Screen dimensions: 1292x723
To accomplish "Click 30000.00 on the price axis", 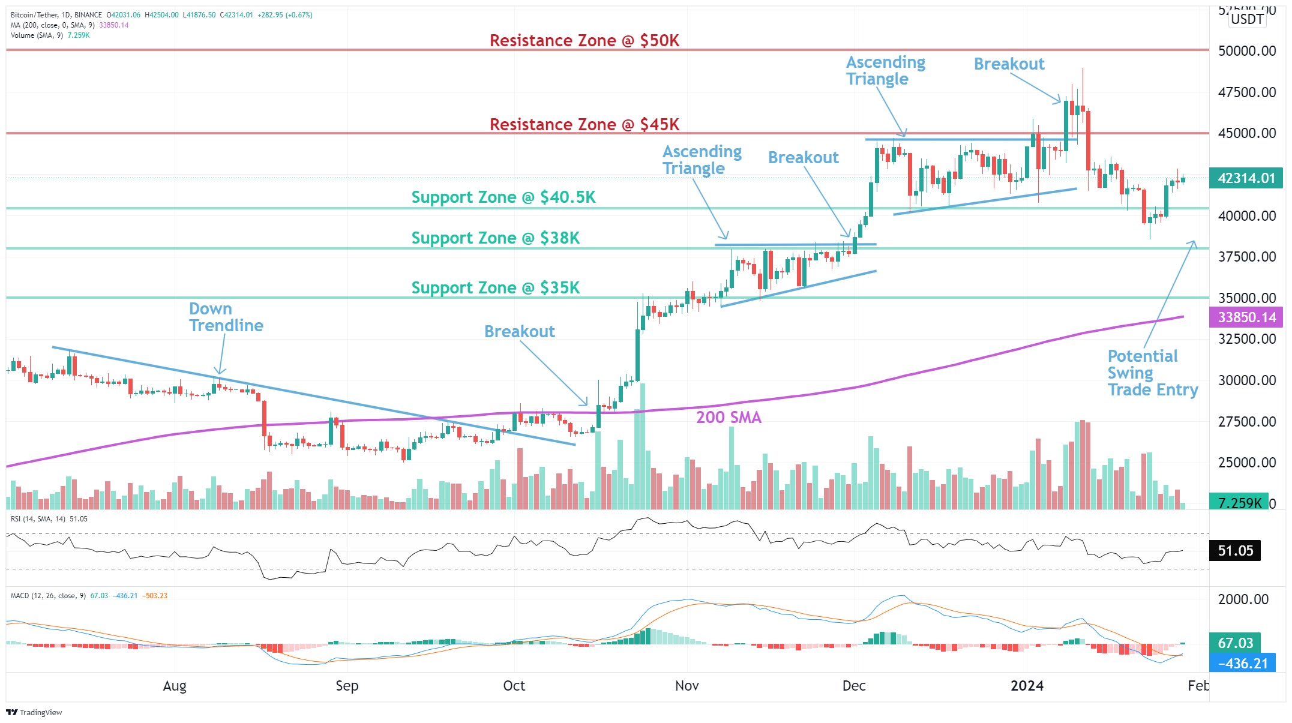I will [1247, 380].
